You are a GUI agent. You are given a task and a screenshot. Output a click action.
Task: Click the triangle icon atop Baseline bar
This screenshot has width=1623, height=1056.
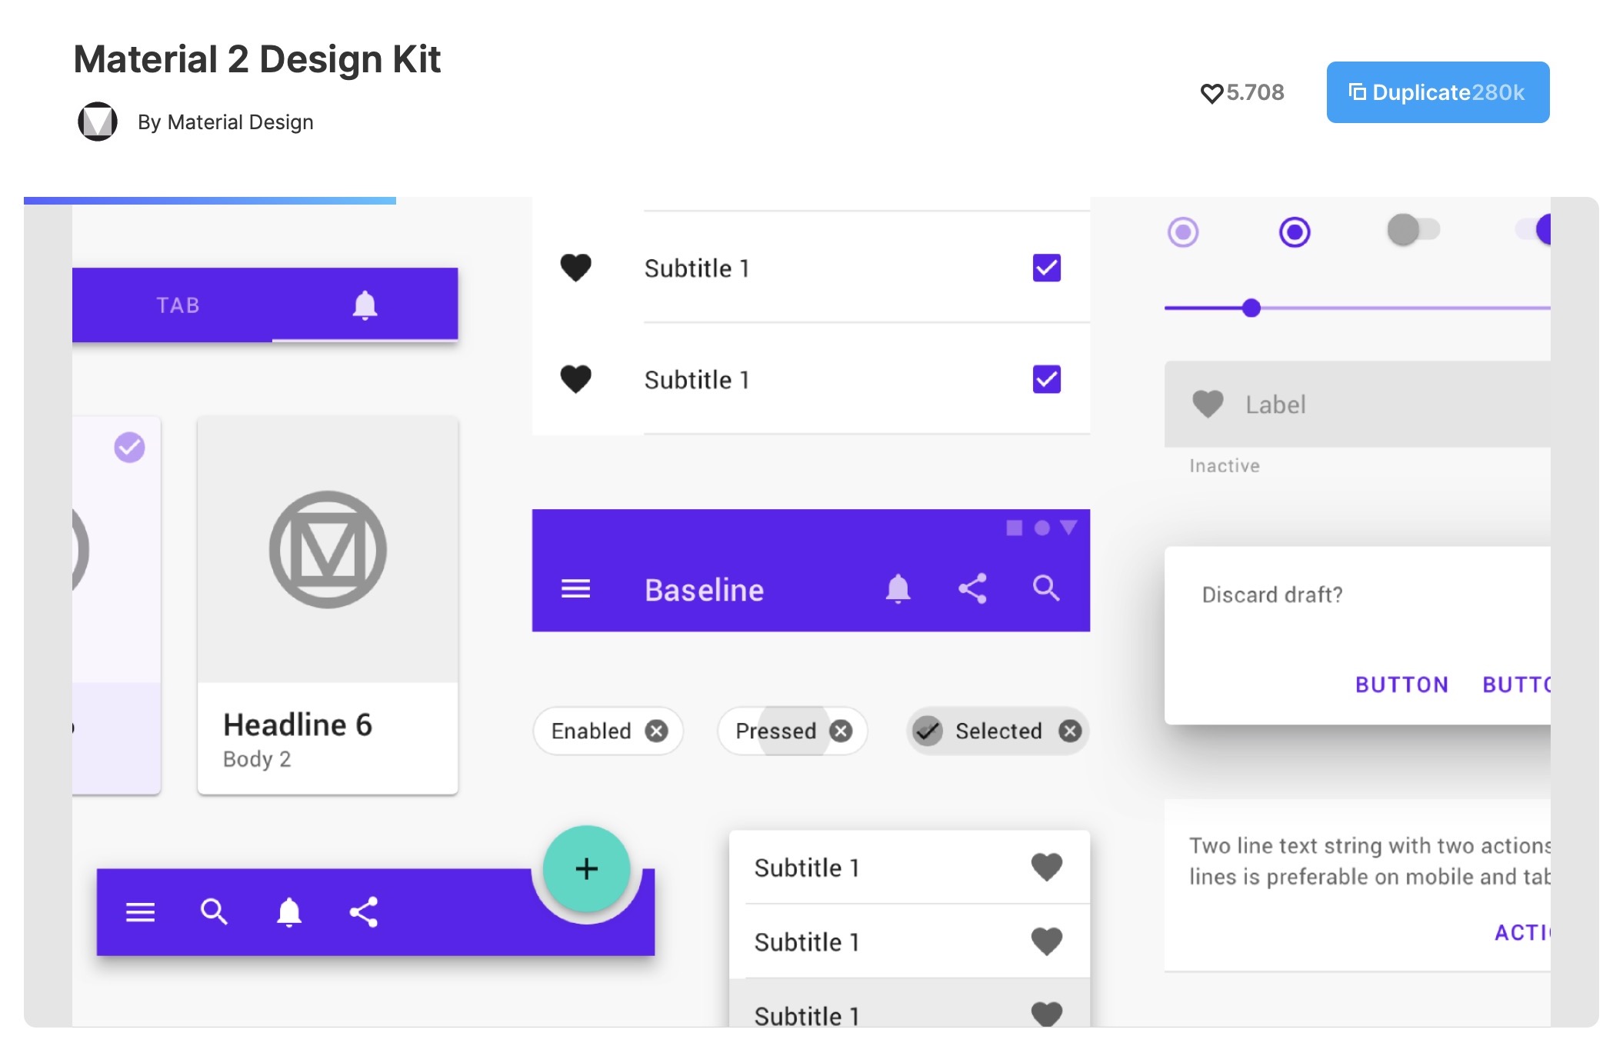coord(1068,528)
